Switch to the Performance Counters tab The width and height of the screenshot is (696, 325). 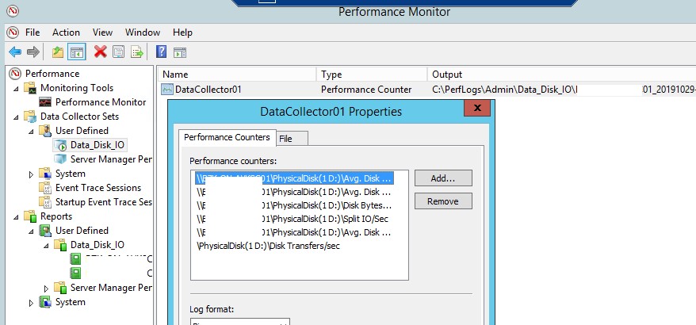[x=227, y=137]
